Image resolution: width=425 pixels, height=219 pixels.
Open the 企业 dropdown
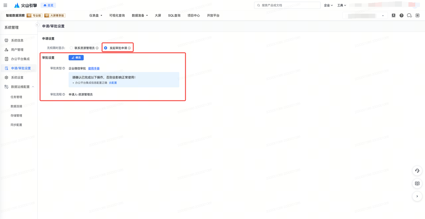[328, 5]
